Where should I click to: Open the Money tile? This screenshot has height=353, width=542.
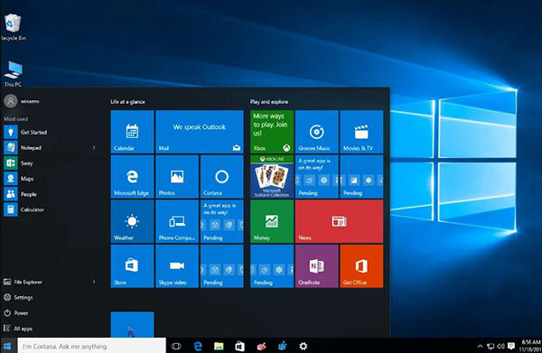tap(272, 221)
